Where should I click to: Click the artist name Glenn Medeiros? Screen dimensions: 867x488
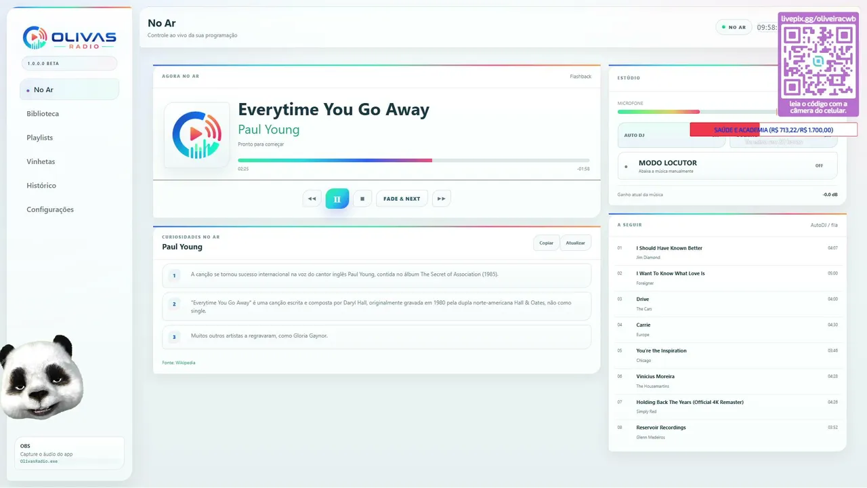click(x=650, y=437)
